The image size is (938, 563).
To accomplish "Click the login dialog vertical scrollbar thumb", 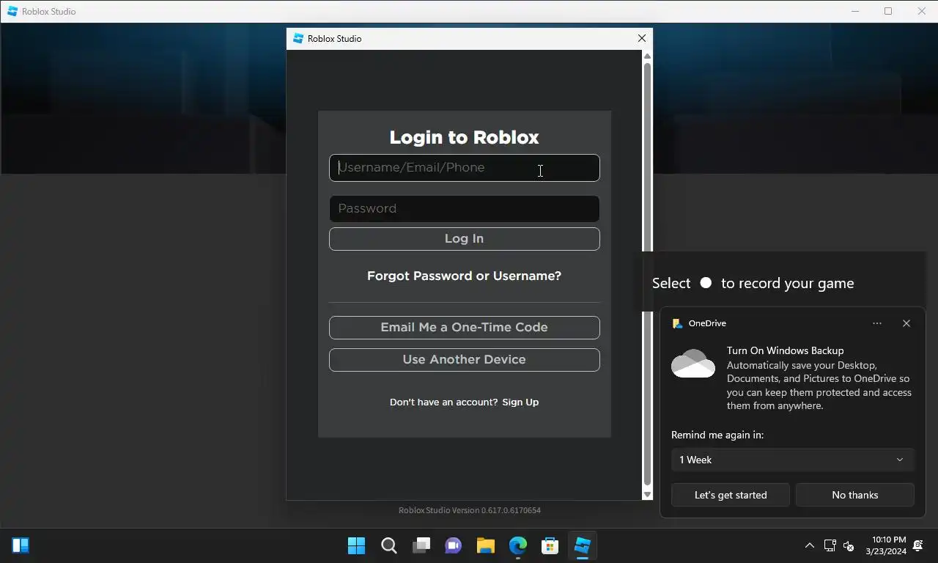I will point(647,275).
